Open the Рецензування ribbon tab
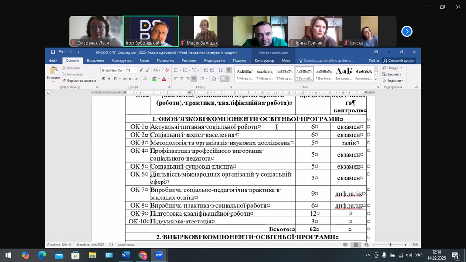The image size is (466, 262). 214,60
